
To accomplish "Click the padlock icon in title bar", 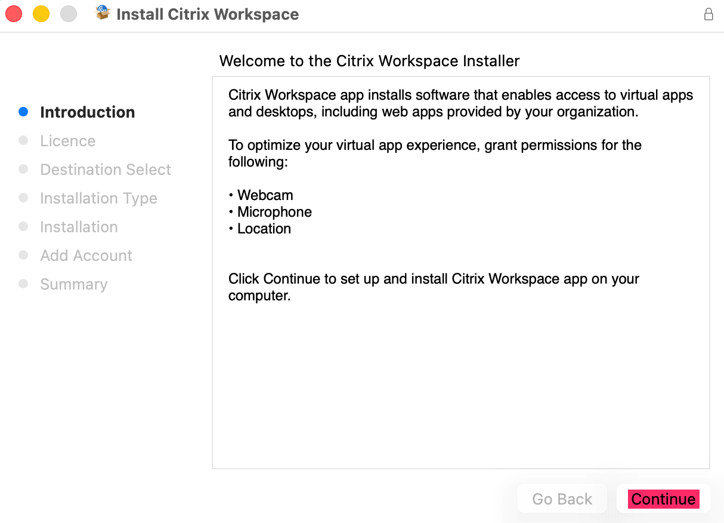I will point(708,14).
